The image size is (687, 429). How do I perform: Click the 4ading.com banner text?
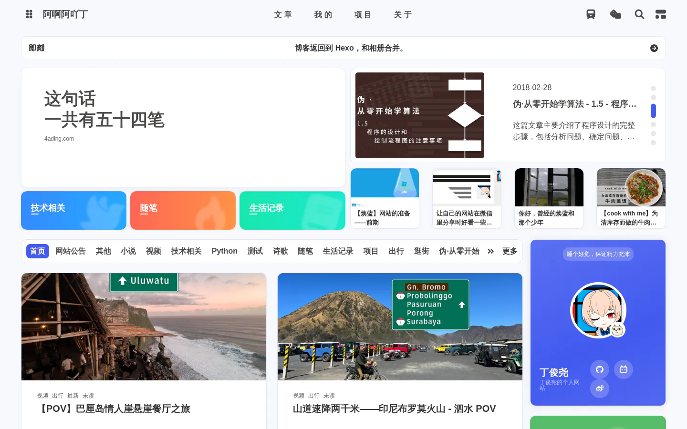coord(59,139)
